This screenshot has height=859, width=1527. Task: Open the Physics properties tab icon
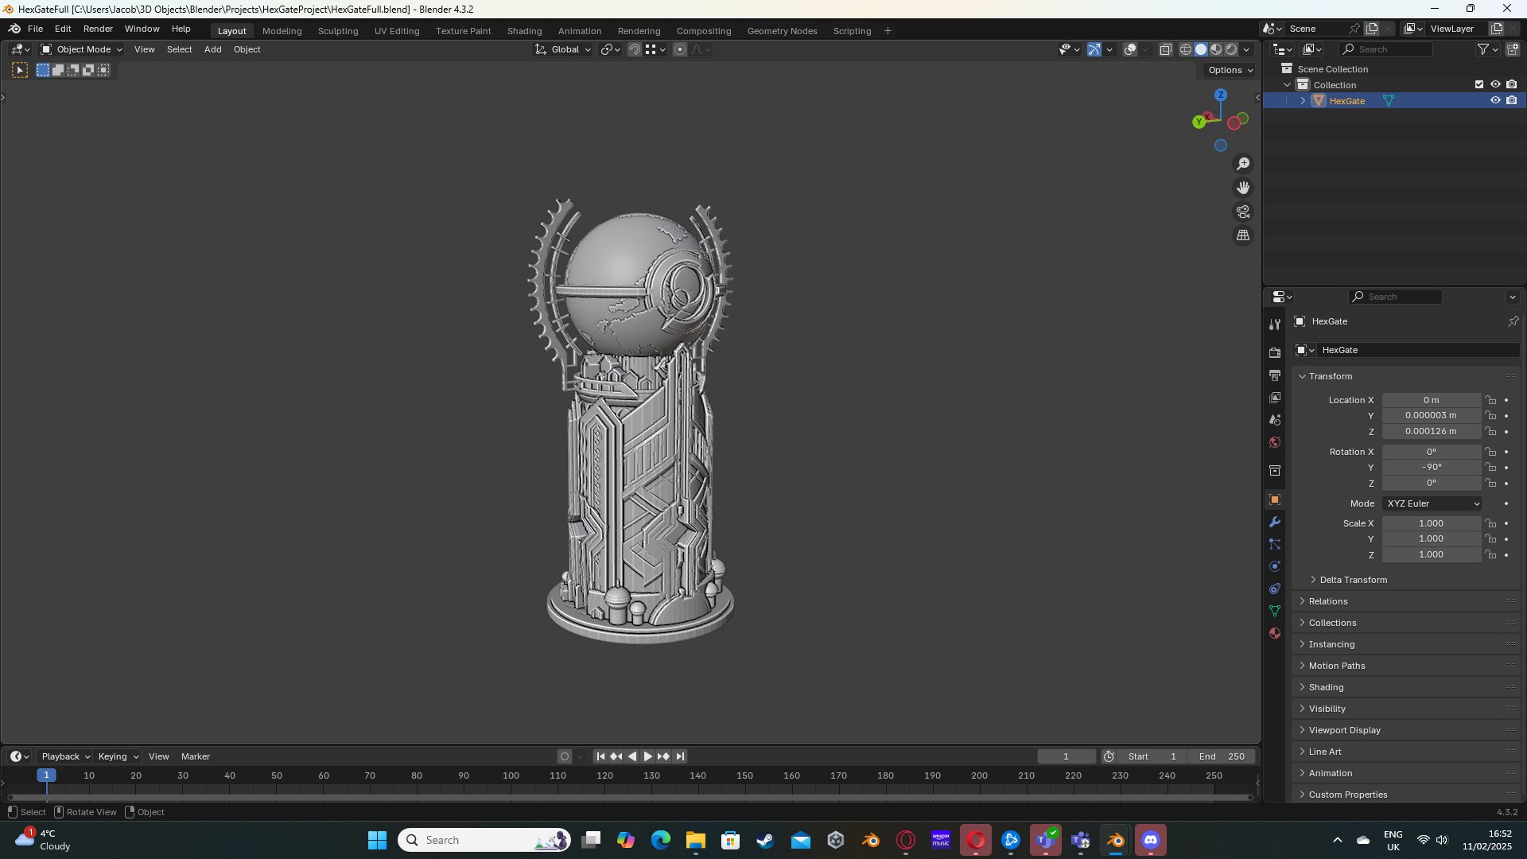pyautogui.click(x=1275, y=566)
